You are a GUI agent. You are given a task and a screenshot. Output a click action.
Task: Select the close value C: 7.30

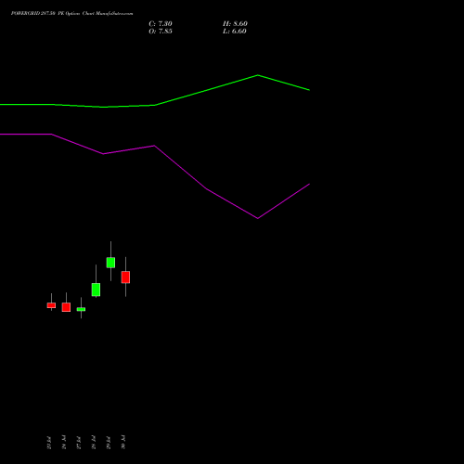pos(161,24)
